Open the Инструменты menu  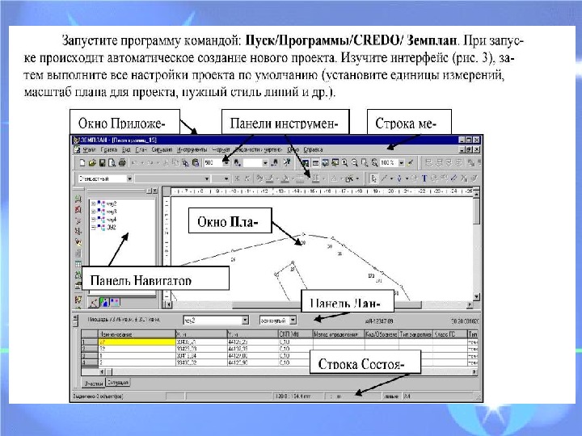pyautogui.click(x=192, y=150)
